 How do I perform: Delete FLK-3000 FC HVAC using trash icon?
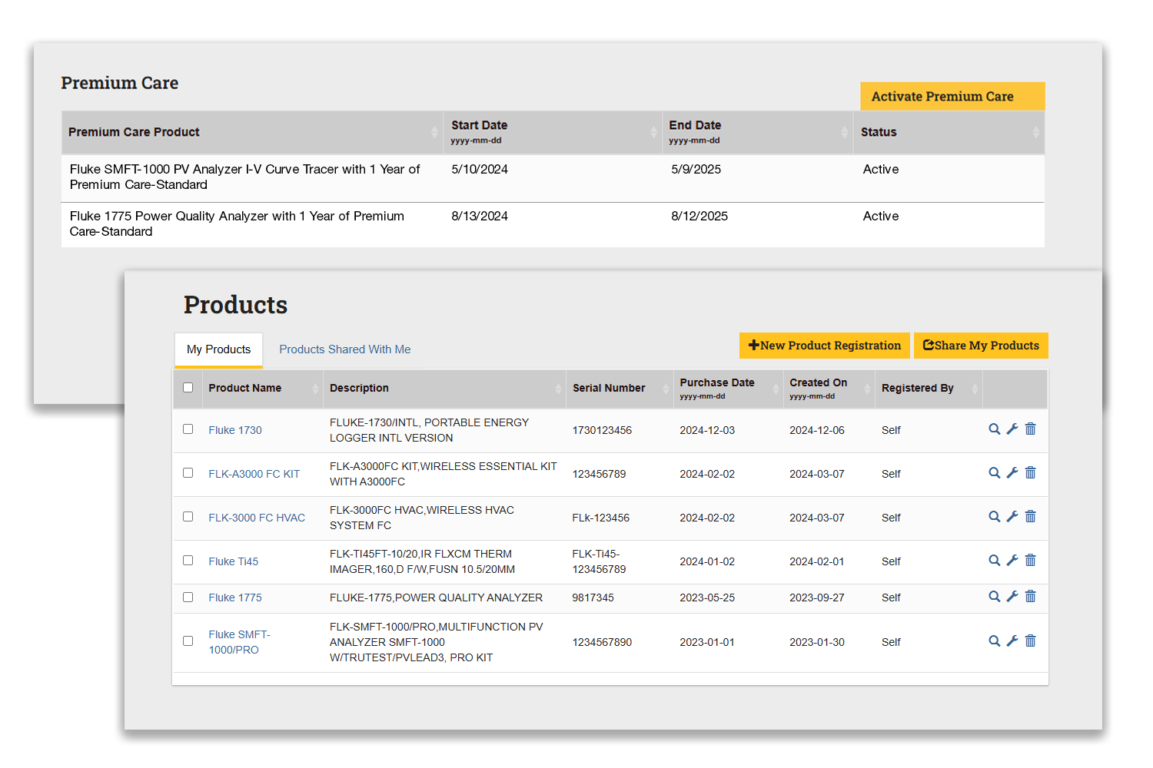(1031, 517)
